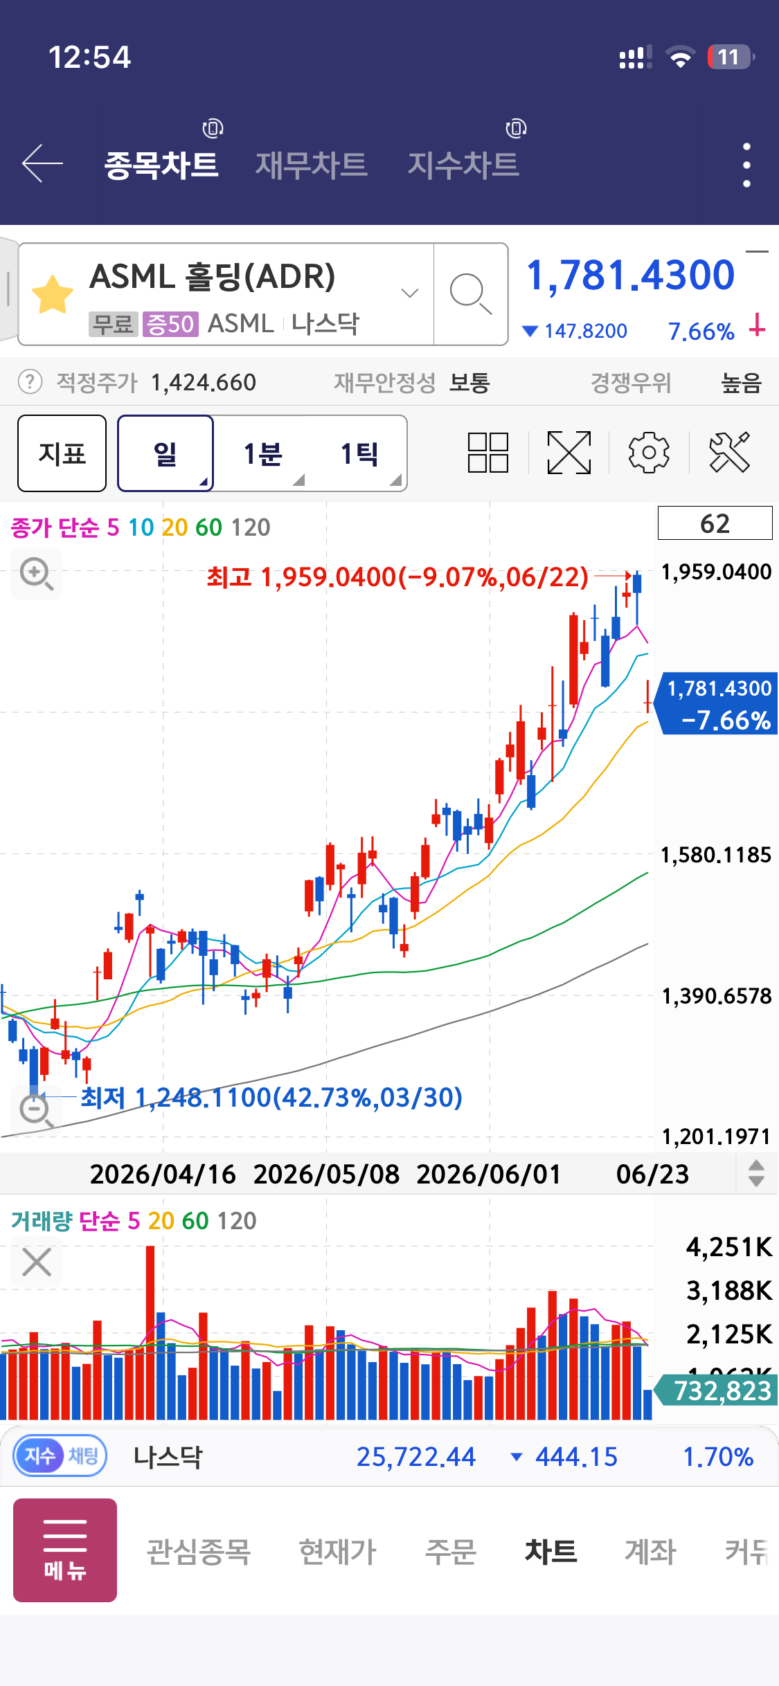This screenshot has height=1686, width=779.
Task: Adjust chart height with up/down stepper
Action: [x=756, y=1173]
